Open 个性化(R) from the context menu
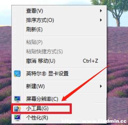This screenshot has height=125, width=128. click(x=59, y=118)
